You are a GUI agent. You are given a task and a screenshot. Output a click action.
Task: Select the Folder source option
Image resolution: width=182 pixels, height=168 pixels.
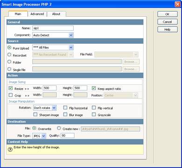tap(9, 62)
